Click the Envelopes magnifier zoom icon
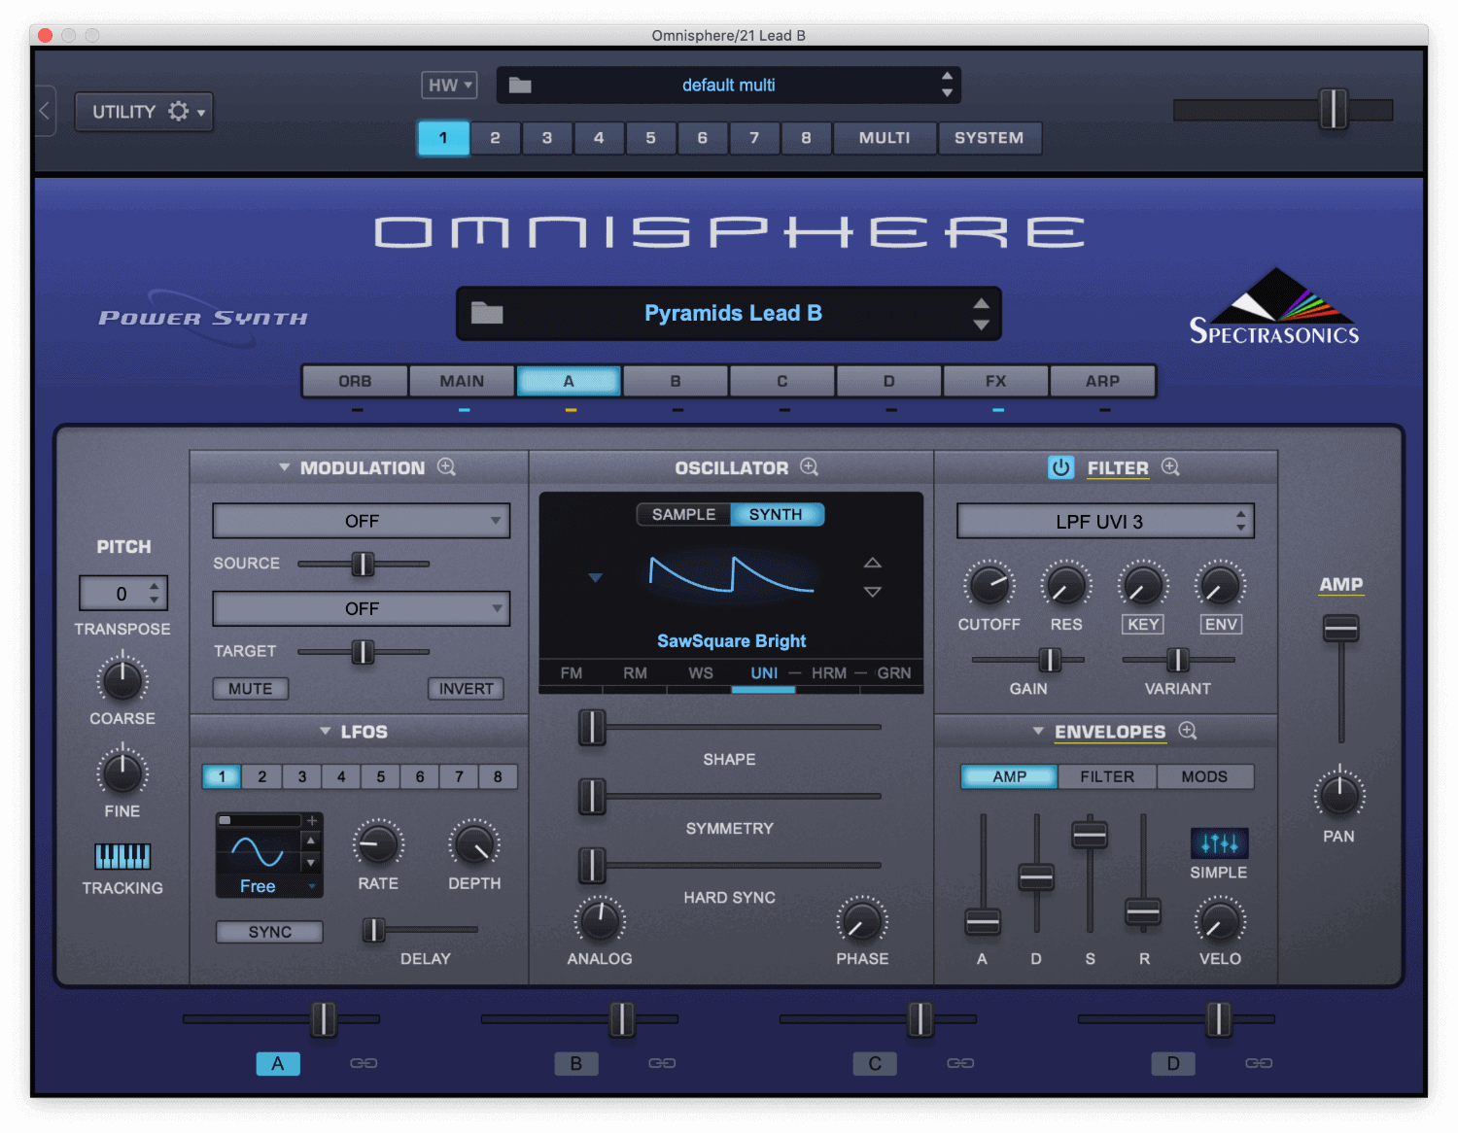1458x1133 pixels. click(1188, 731)
